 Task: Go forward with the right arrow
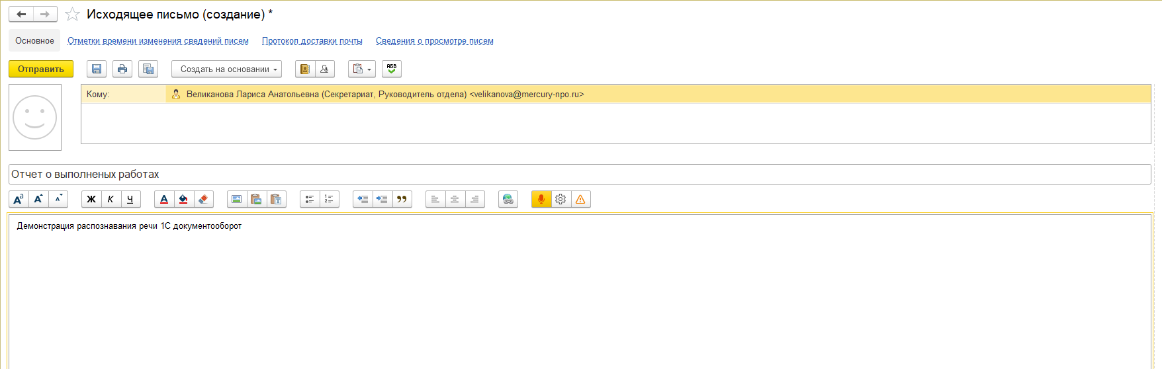click(45, 14)
